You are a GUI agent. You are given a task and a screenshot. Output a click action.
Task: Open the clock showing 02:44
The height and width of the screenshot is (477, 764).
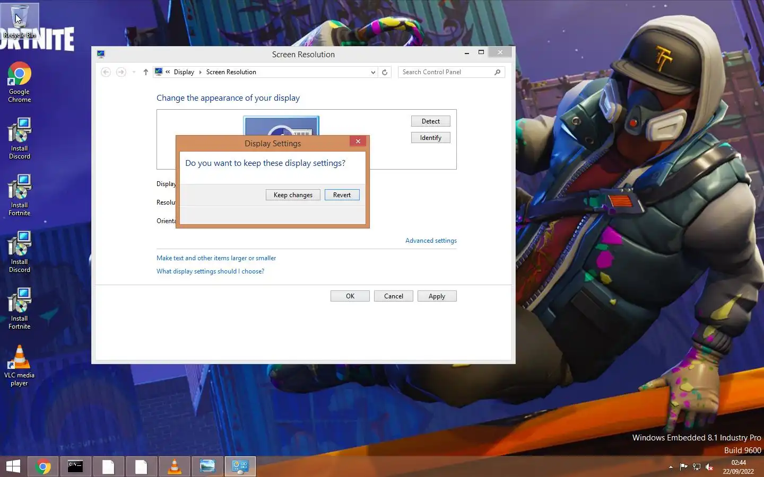pos(739,467)
